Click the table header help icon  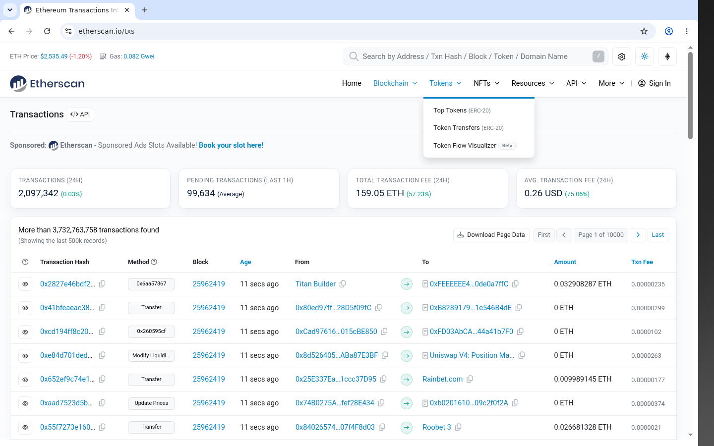(x=25, y=262)
